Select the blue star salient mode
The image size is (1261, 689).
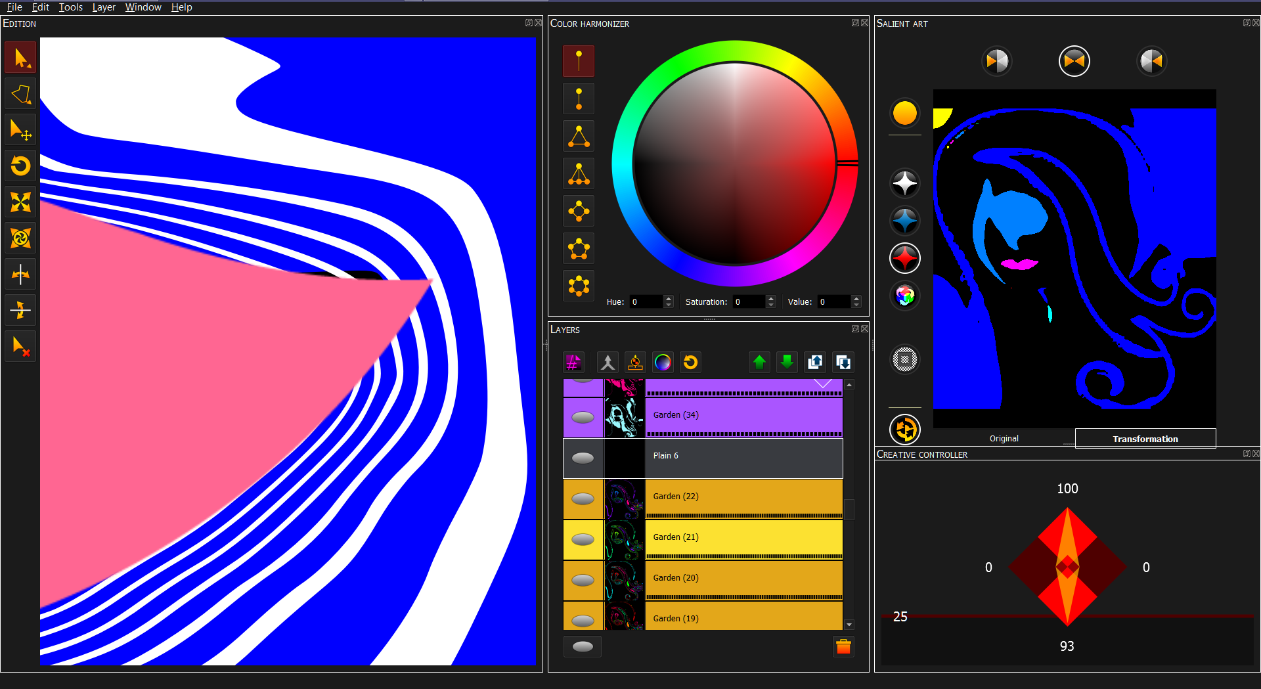pos(904,221)
